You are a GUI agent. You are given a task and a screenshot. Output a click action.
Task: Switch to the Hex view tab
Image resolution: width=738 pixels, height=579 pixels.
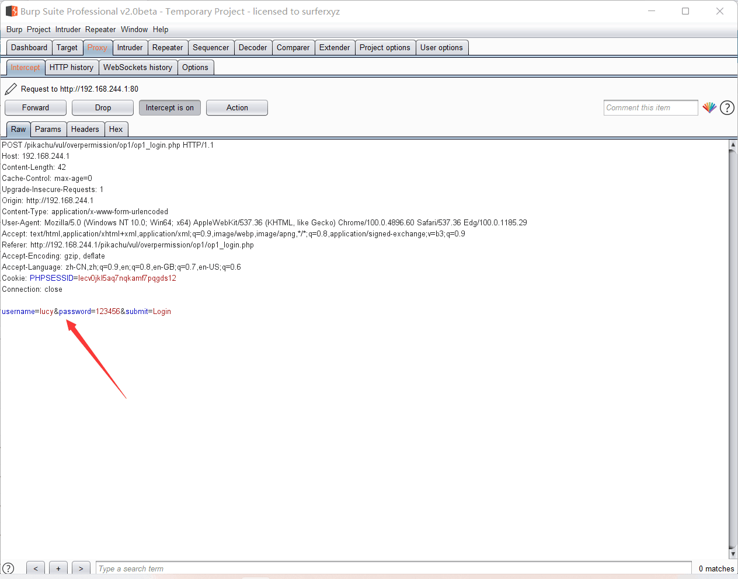[116, 130]
